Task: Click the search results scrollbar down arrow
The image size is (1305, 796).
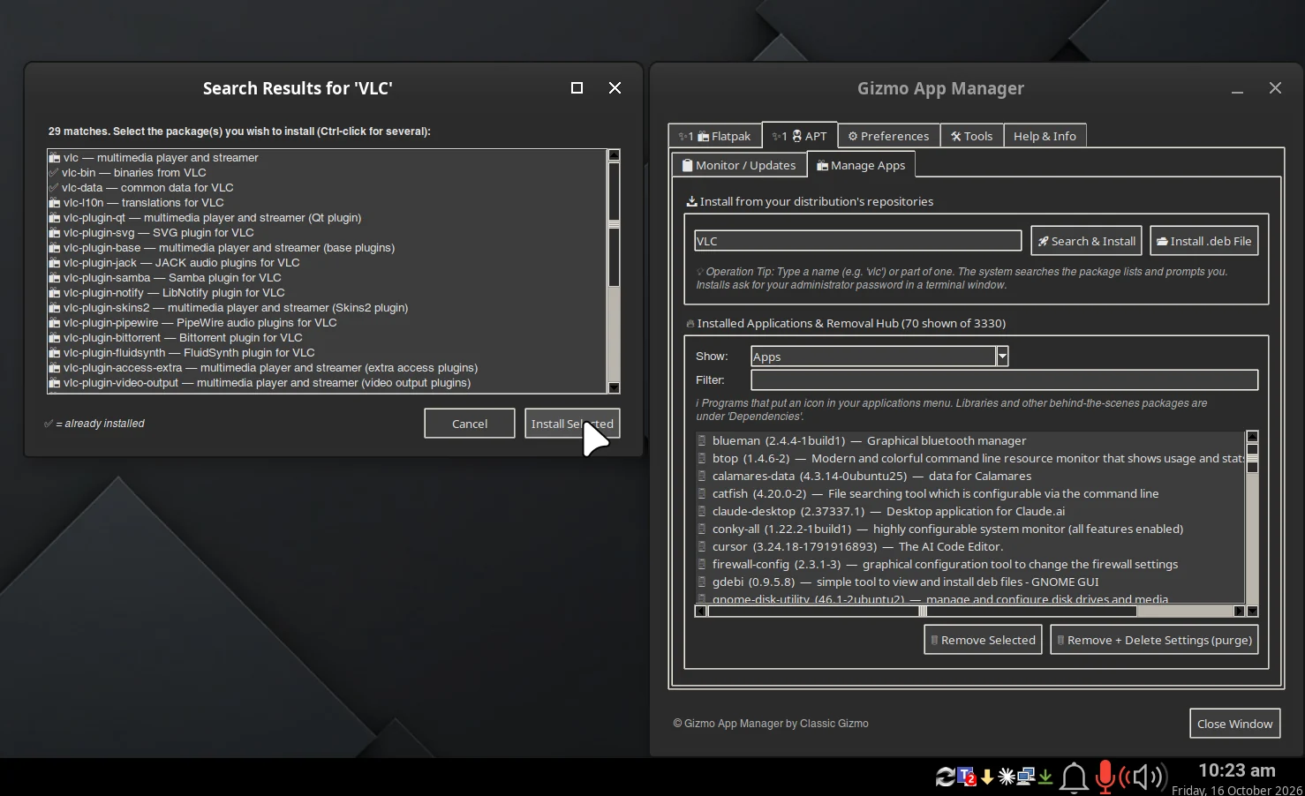Action: [x=614, y=387]
